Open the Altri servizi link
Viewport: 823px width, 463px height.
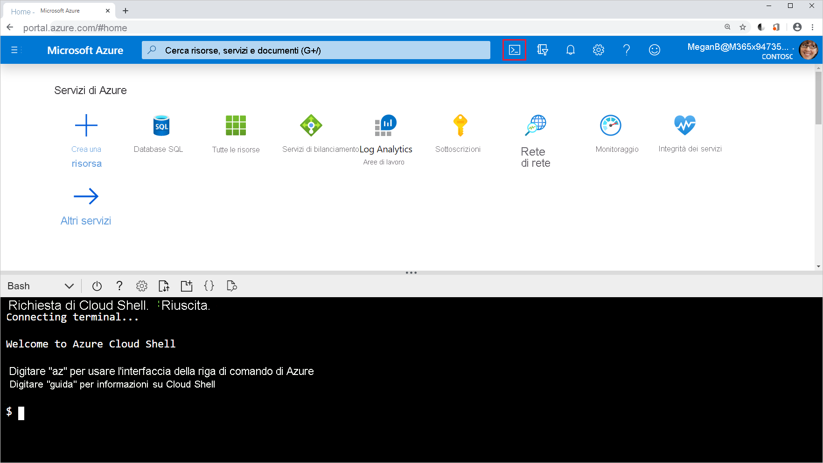tap(86, 221)
